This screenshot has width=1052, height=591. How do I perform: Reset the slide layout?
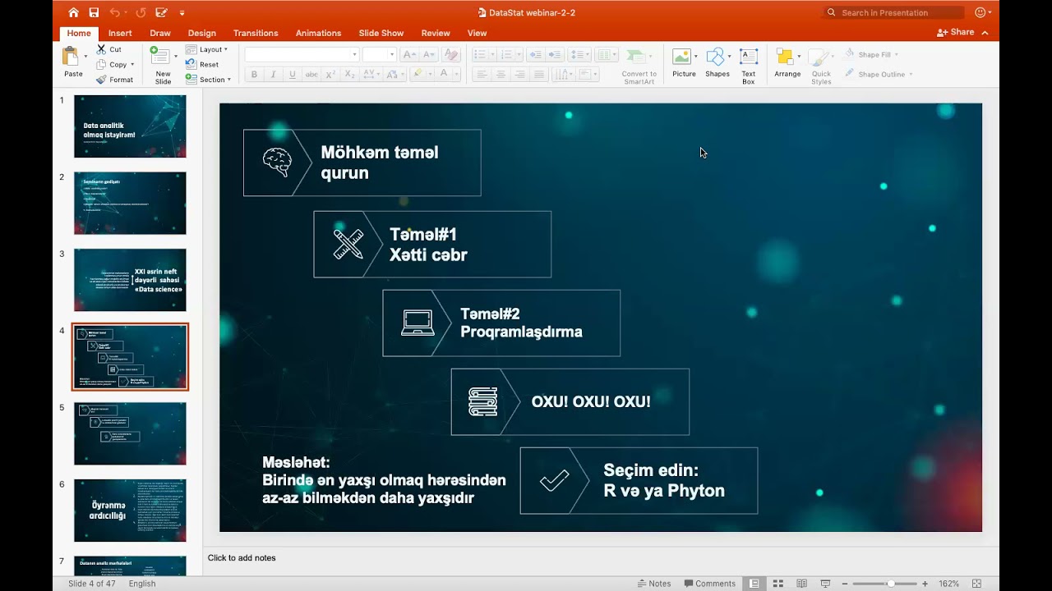click(202, 64)
